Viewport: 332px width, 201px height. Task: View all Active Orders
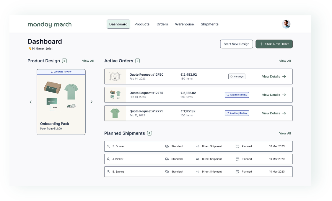285,61
